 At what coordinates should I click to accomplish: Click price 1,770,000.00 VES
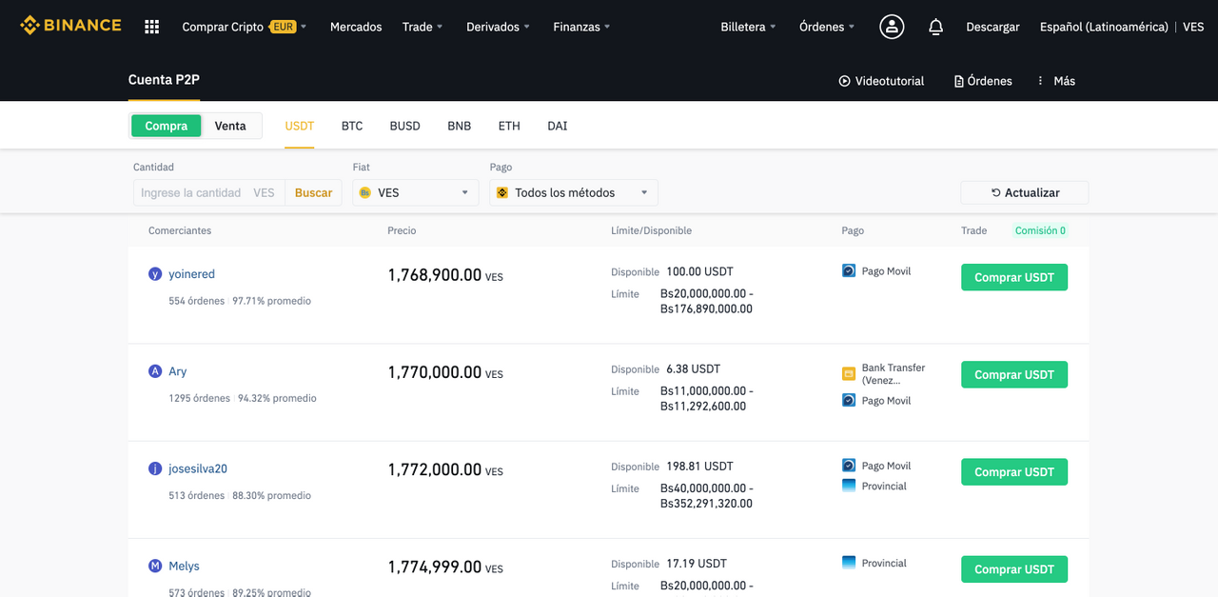[445, 372]
